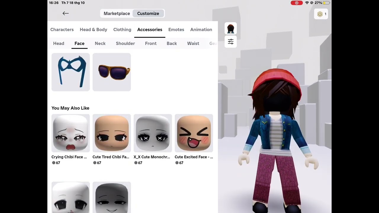Viewport: 379px width, 213px height.
Task: Select the Front accessory subcategory
Action: (151, 43)
